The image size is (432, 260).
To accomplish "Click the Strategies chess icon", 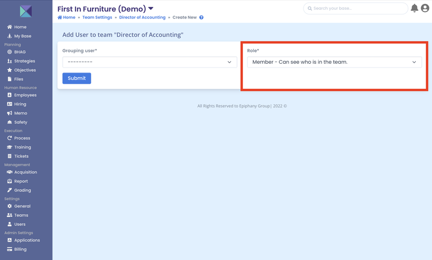I will pos(9,61).
